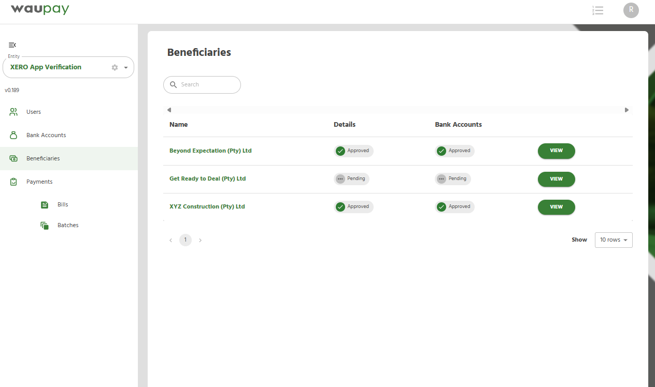Open the numbered list icon in header

[x=597, y=10]
